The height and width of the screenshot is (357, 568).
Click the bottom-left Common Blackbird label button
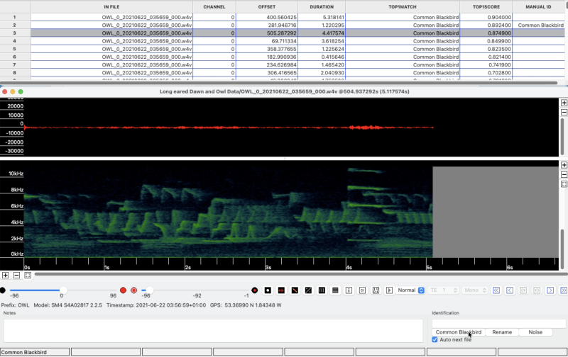click(x=35, y=352)
